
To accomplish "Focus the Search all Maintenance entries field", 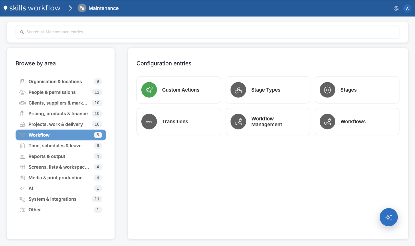I will (x=207, y=32).
